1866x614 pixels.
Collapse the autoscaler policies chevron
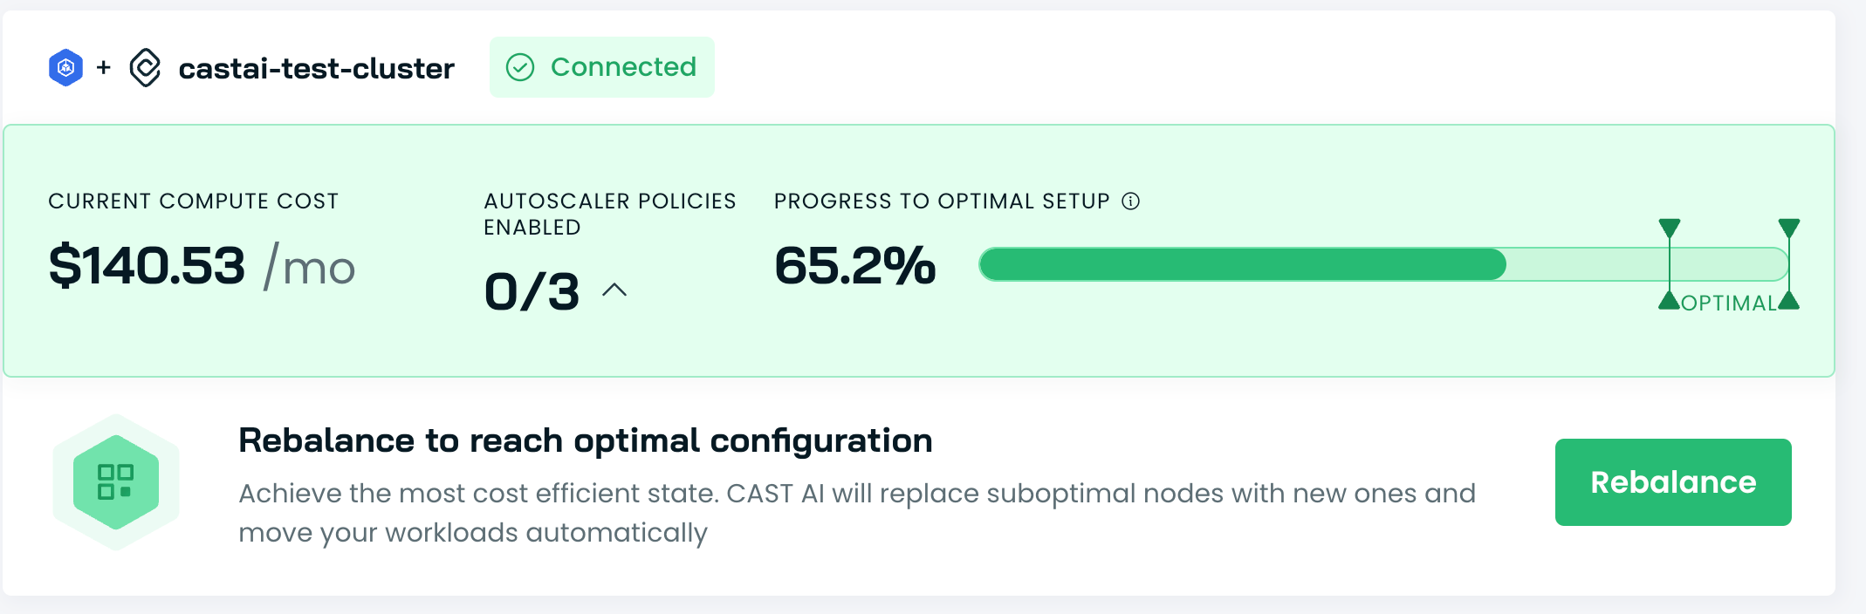point(614,290)
